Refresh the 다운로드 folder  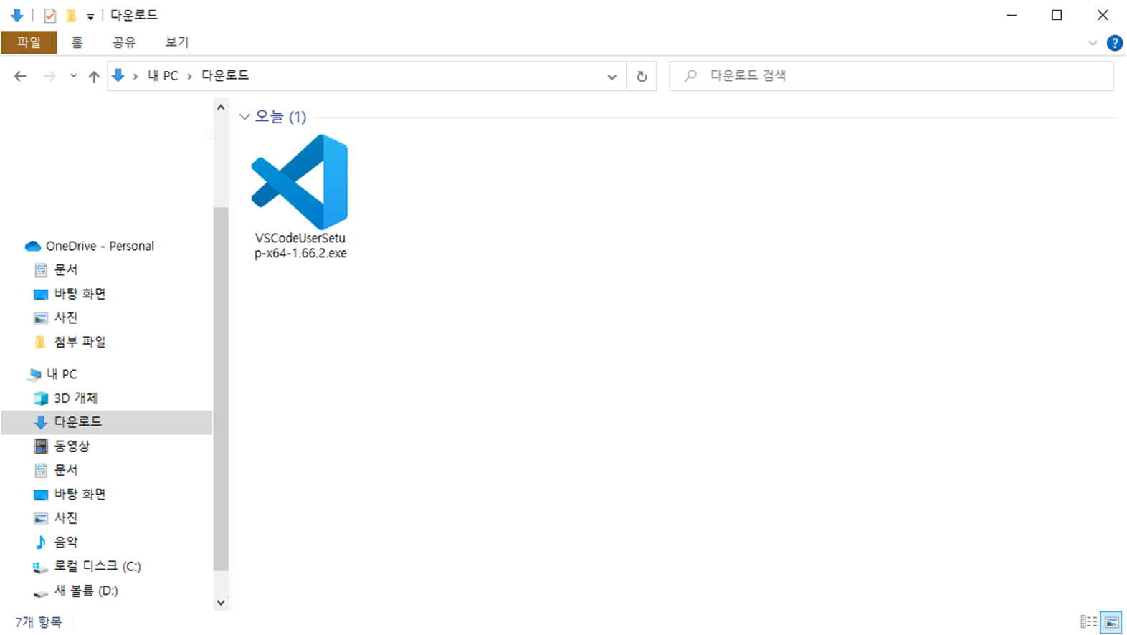642,76
